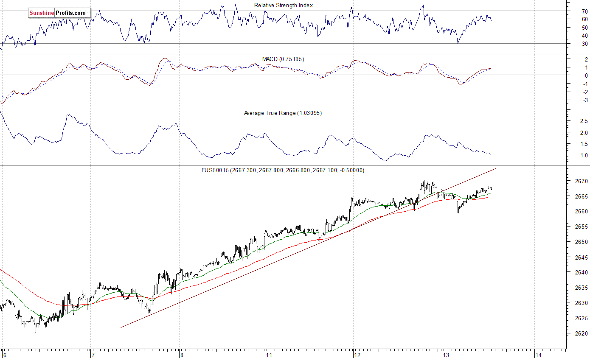Click the 2665 price axis label
The width and height of the screenshot is (590, 358).
[x=582, y=196]
